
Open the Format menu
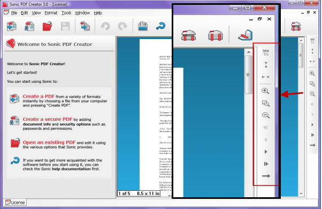[51, 13]
